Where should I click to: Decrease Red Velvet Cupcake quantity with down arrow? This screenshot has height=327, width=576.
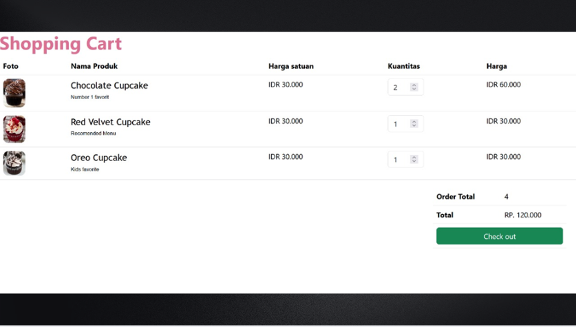click(414, 126)
